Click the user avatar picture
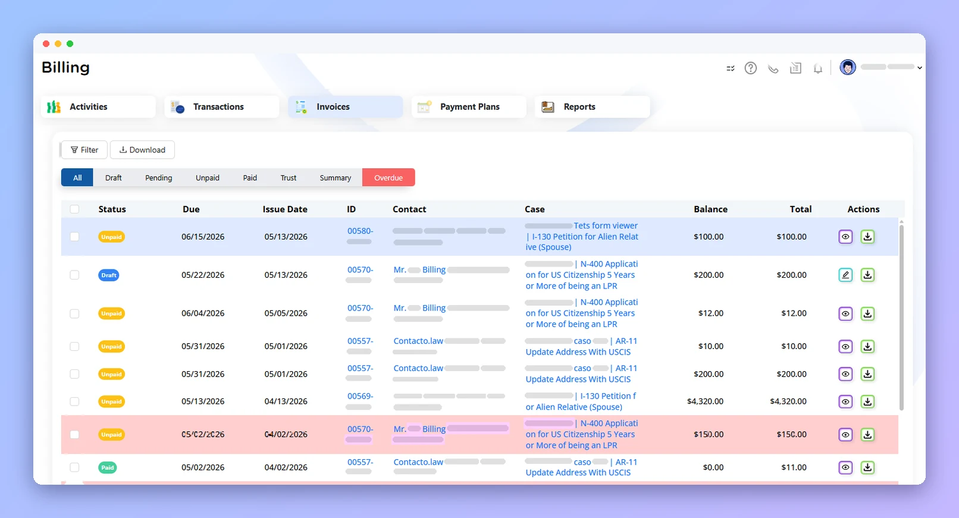 [x=848, y=67]
